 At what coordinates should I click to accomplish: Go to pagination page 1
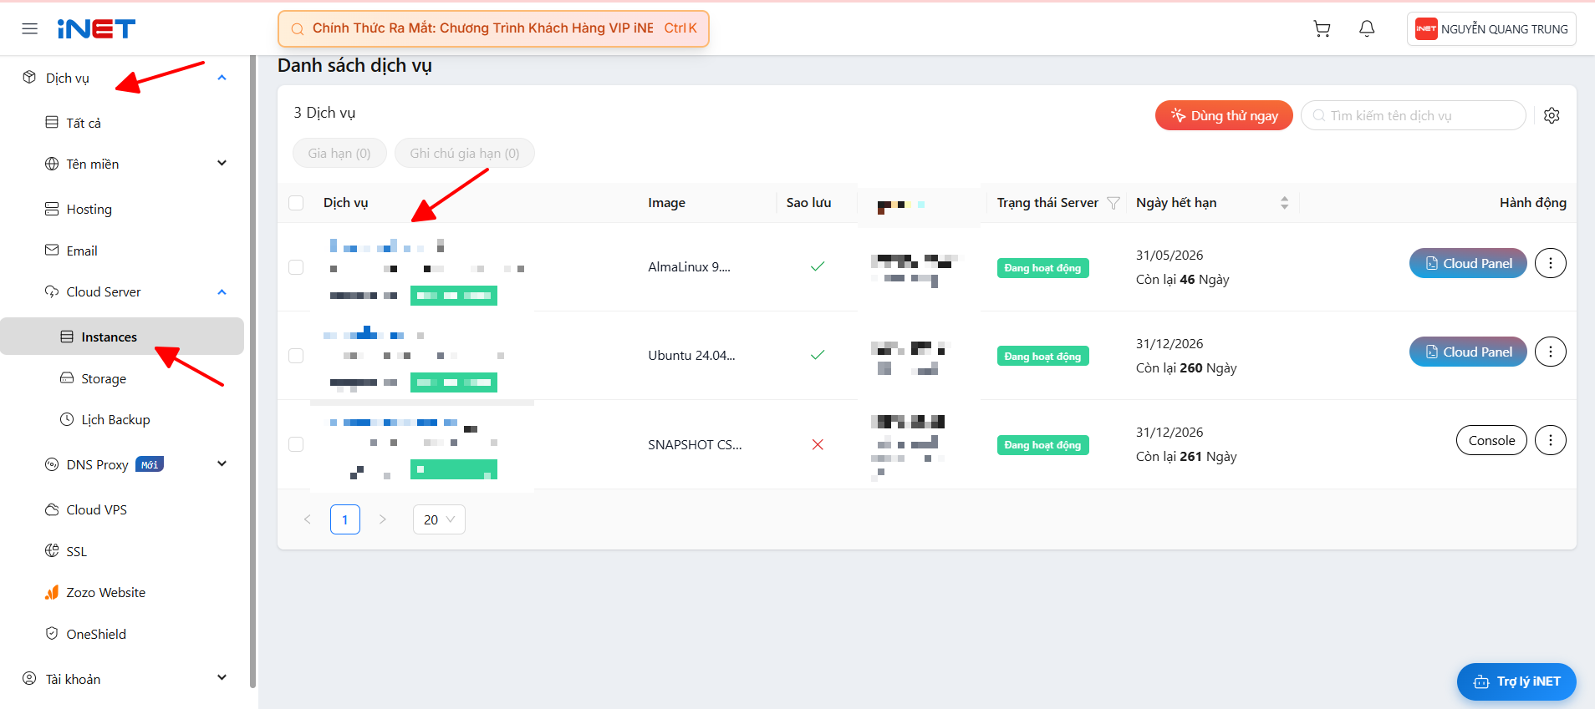pyautogui.click(x=345, y=519)
